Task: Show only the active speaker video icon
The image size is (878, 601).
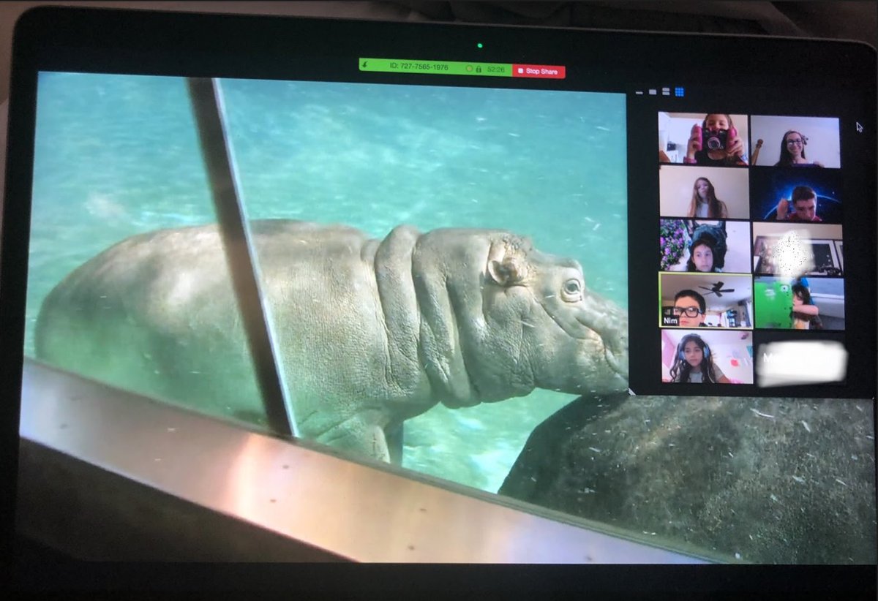Action: click(652, 92)
